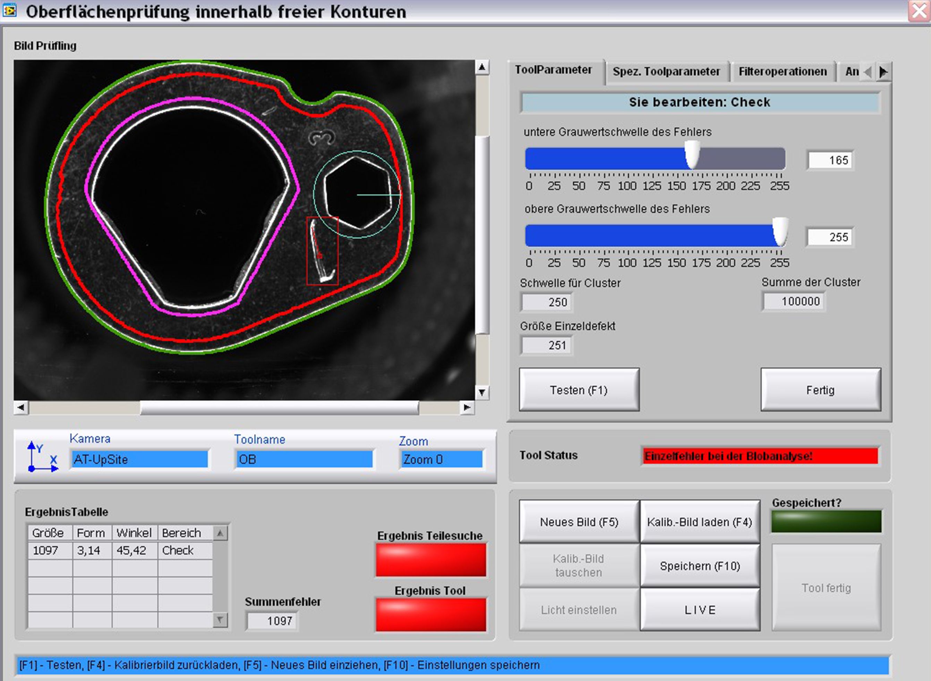Click the Ergebnis Tool red indicator
The height and width of the screenshot is (681, 931).
430,614
